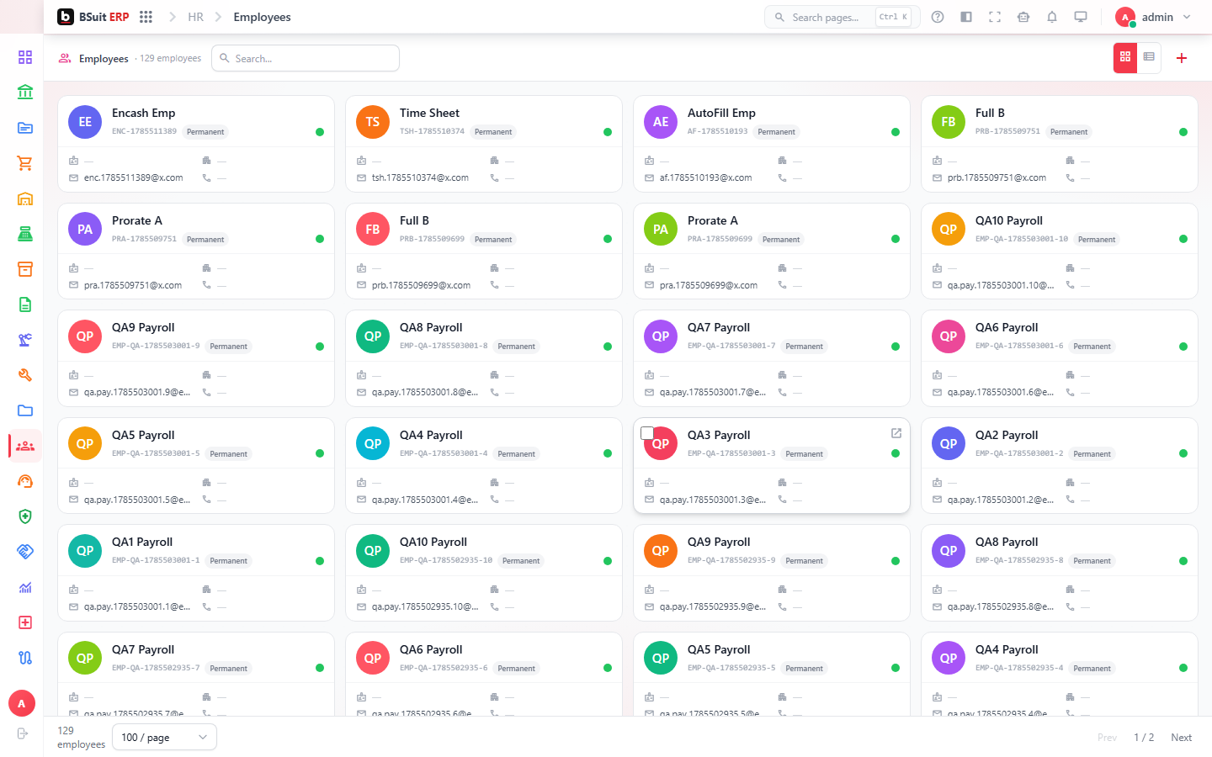Open the apps launcher grid beside BSuit ERP
This screenshot has height=757, width=1212.
pos(146,17)
